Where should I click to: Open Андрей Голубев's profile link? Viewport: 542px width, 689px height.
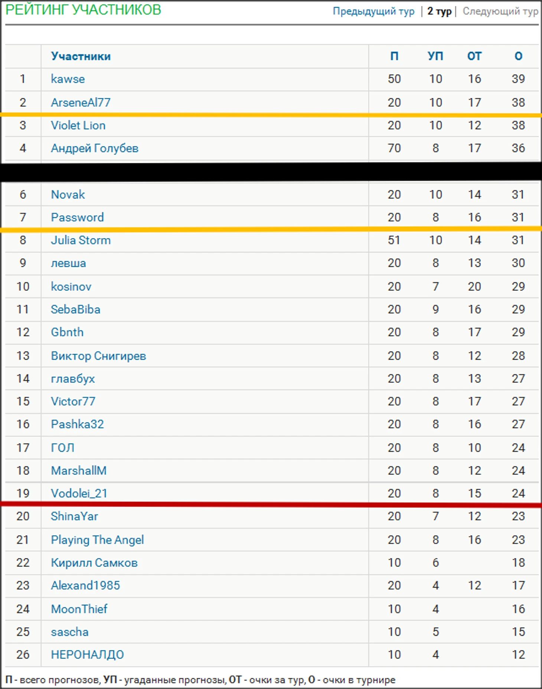95,148
